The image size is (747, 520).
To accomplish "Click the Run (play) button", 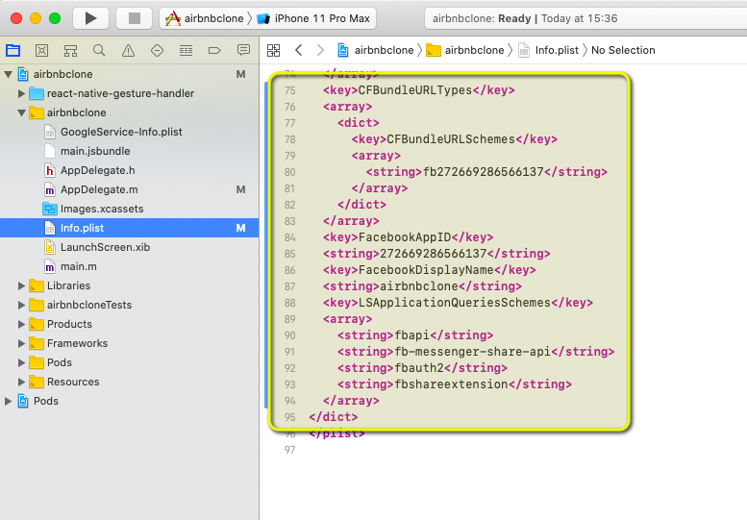I will pos(90,18).
